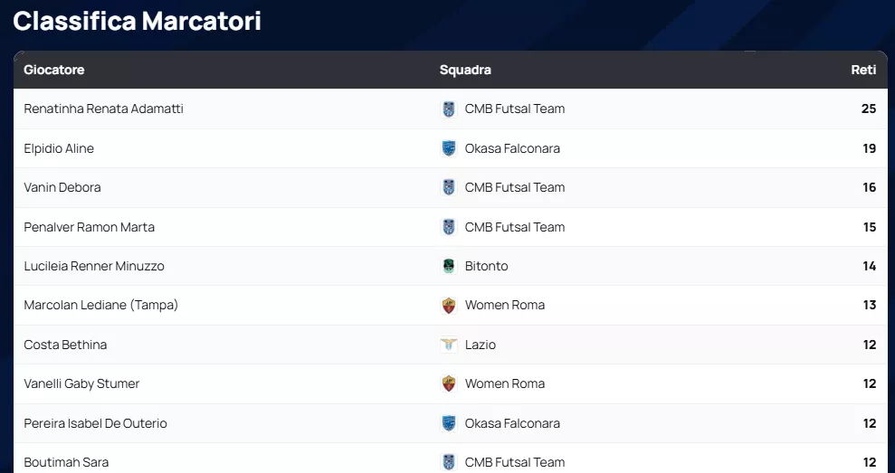Image resolution: width=895 pixels, height=473 pixels.
Task: Click CMB logo in Penalver Ramon Marta row
Action: (x=449, y=227)
